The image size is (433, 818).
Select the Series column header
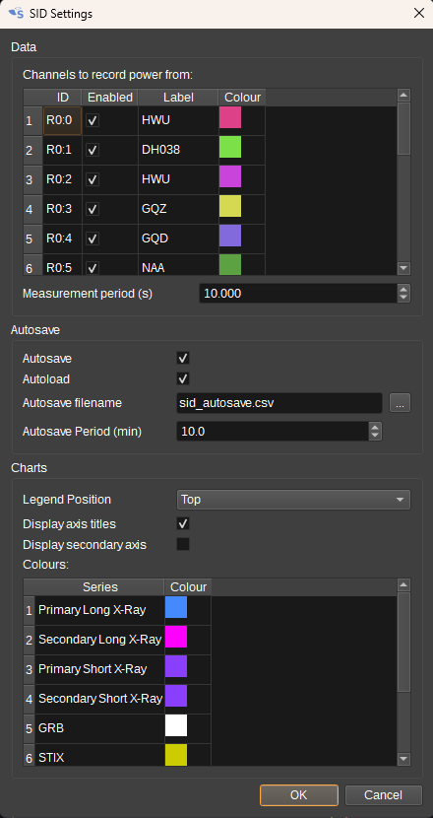tap(100, 587)
